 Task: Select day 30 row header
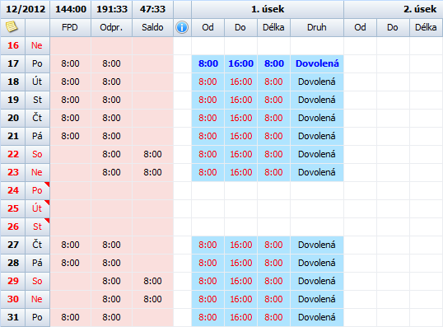[13, 299]
